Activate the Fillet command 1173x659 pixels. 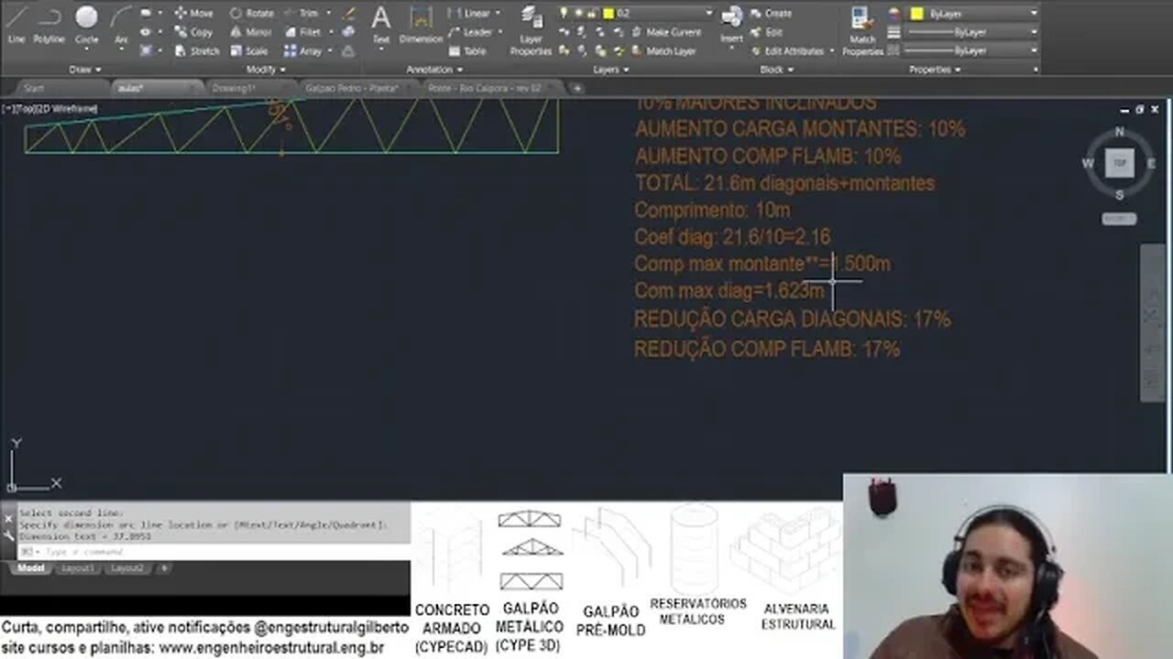(301, 32)
